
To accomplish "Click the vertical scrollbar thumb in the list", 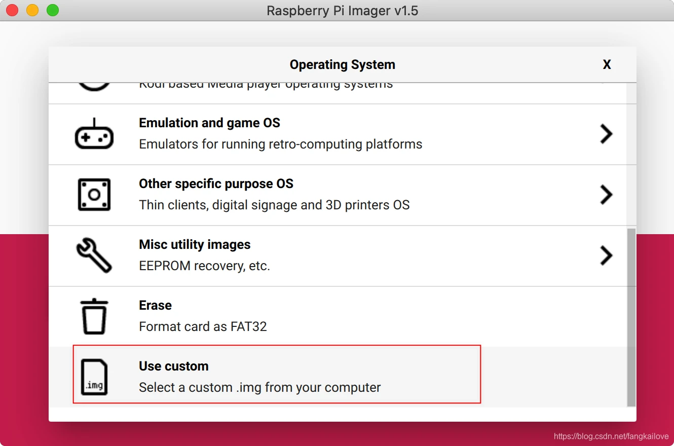I will [x=631, y=317].
